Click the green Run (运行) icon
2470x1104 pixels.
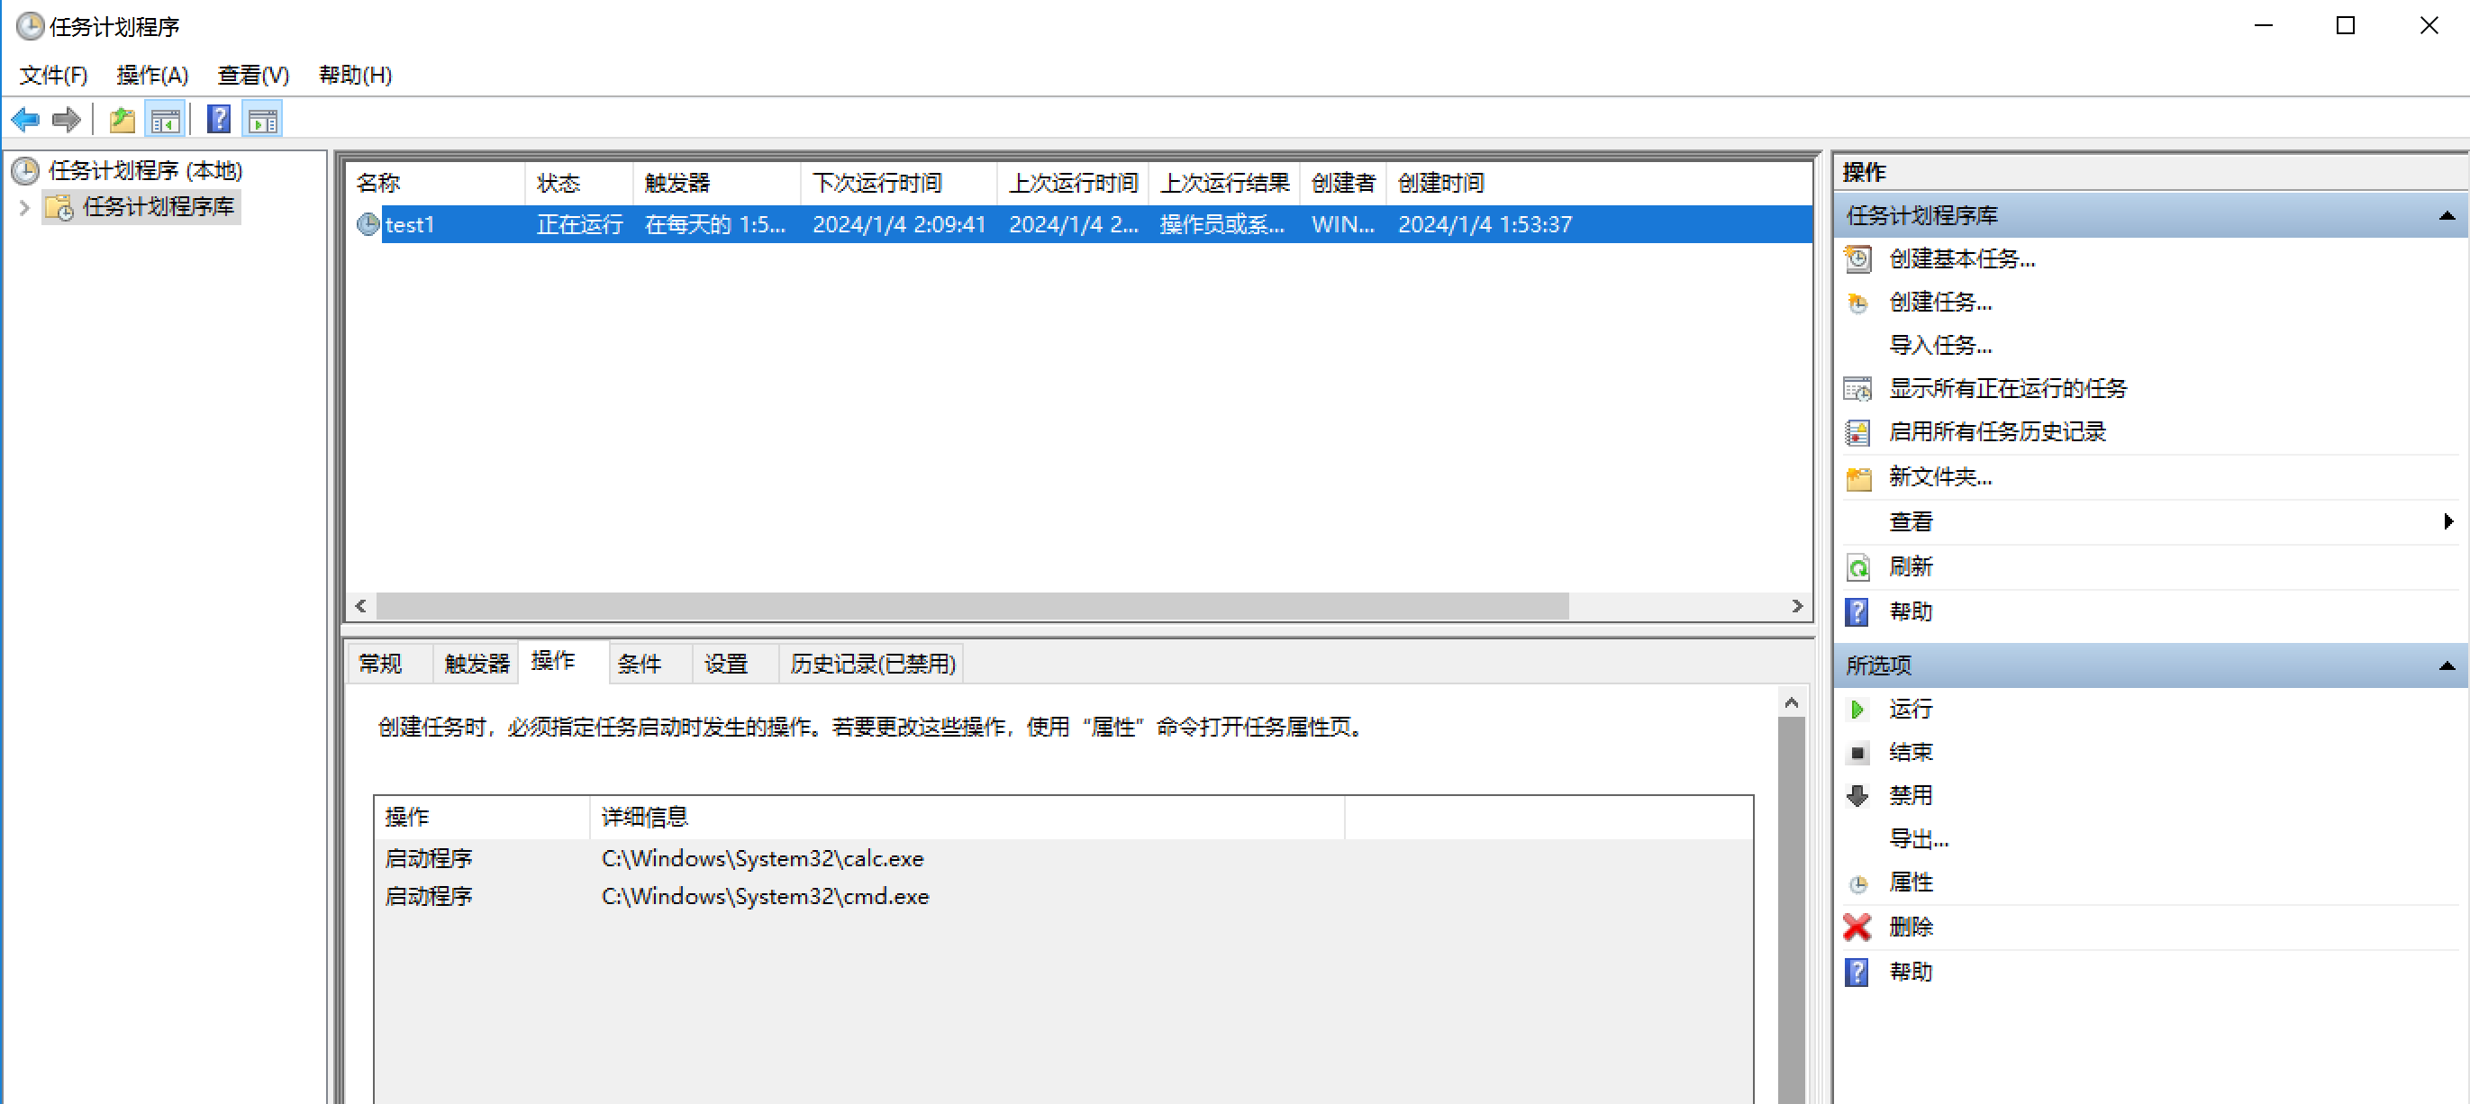pos(1857,710)
